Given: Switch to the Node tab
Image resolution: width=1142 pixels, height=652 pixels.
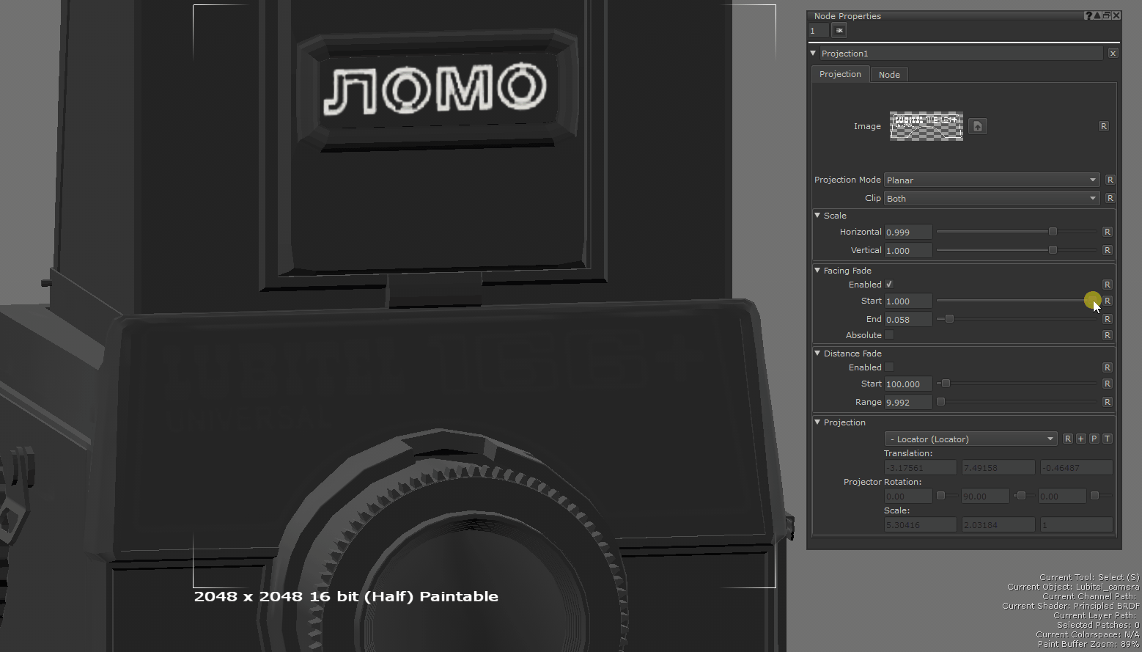Looking at the screenshot, I should [x=888, y=75].
